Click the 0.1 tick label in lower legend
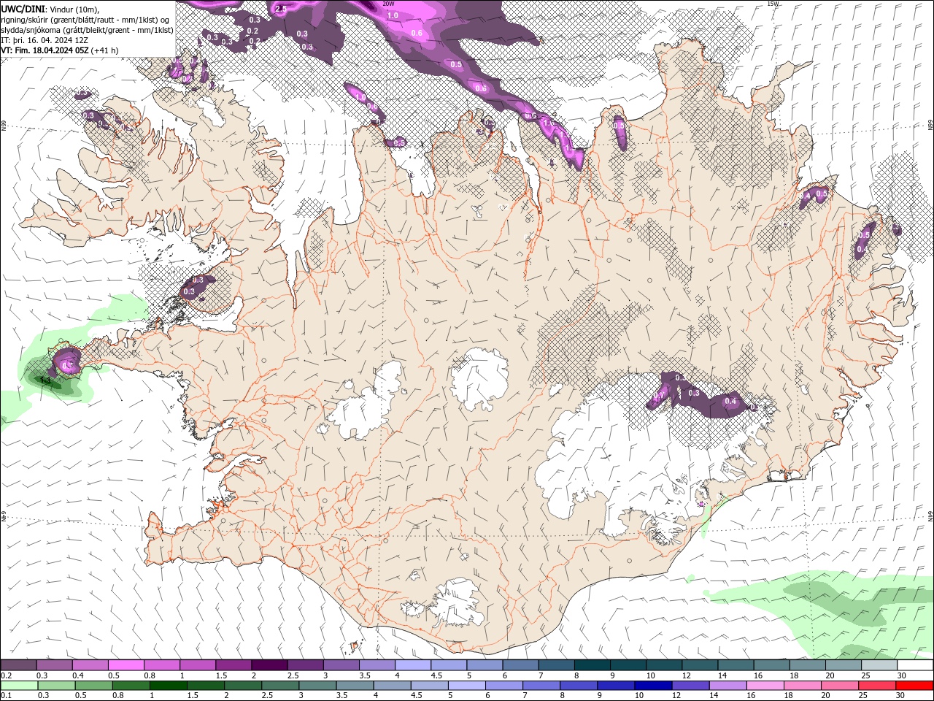The width and height of the screenshot is (934, 701). pyautogui.click(x=6, y=696)
